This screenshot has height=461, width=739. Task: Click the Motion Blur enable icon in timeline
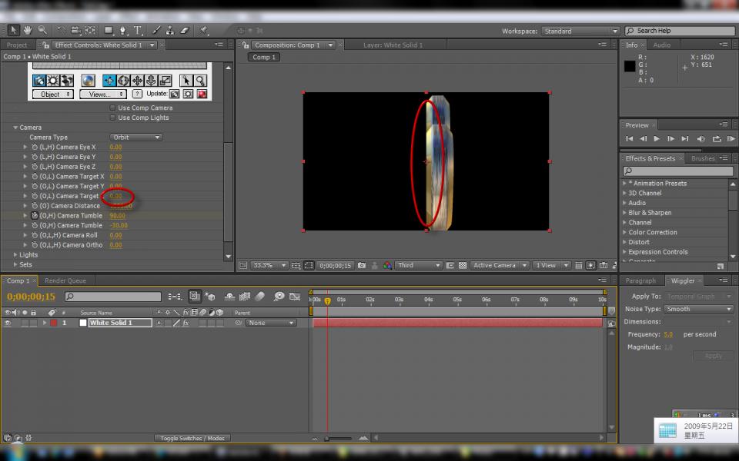coord(260,297)
